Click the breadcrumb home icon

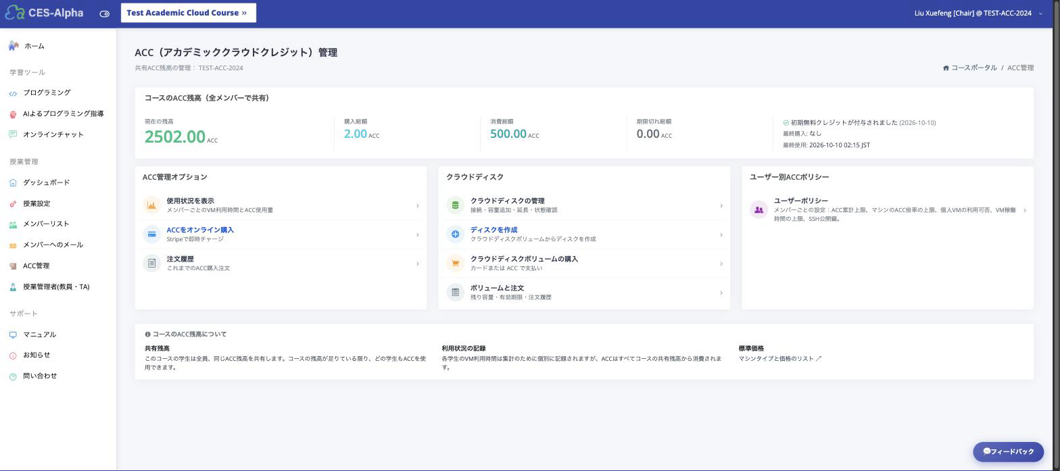(946, 68)
